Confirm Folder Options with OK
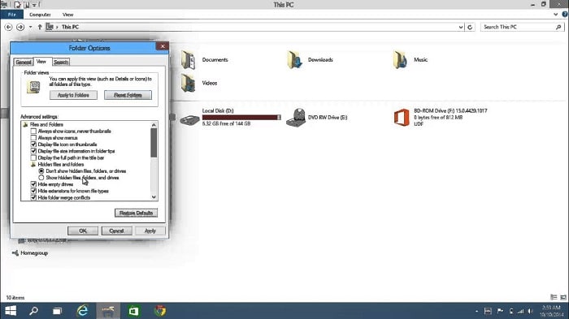Image resolution: width=569 pixels, height=319 pixels. pos(83,231)
